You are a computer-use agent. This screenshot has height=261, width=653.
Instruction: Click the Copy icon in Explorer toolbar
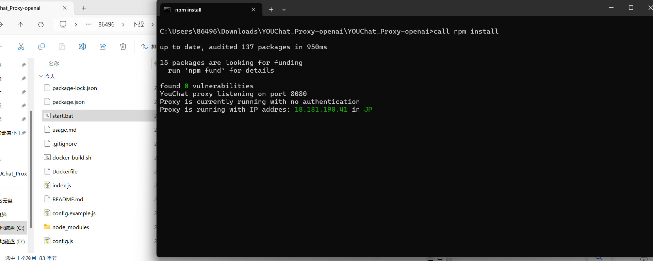[42, 46]
